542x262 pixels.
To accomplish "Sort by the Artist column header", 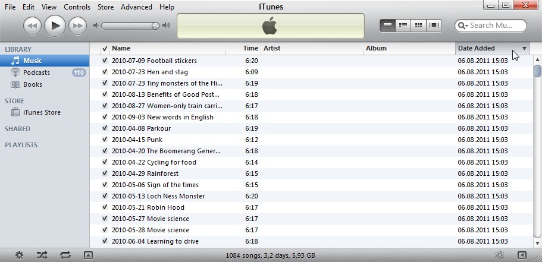I will pyautogui.click(x=312, y=48).
